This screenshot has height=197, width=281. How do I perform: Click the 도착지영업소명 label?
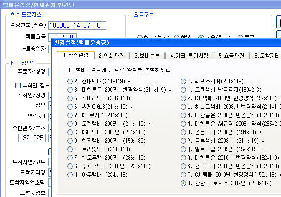(x=27, y=183)
